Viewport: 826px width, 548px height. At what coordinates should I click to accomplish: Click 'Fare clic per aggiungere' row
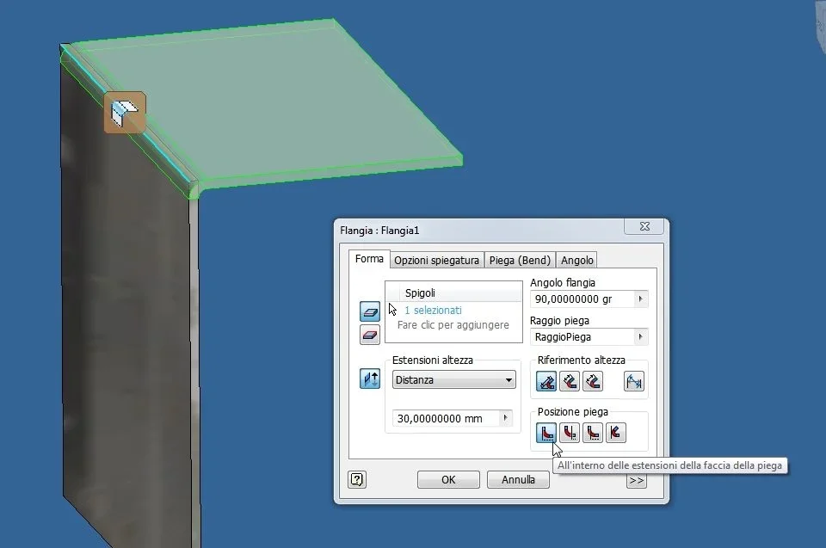click(x=453, y=325)
